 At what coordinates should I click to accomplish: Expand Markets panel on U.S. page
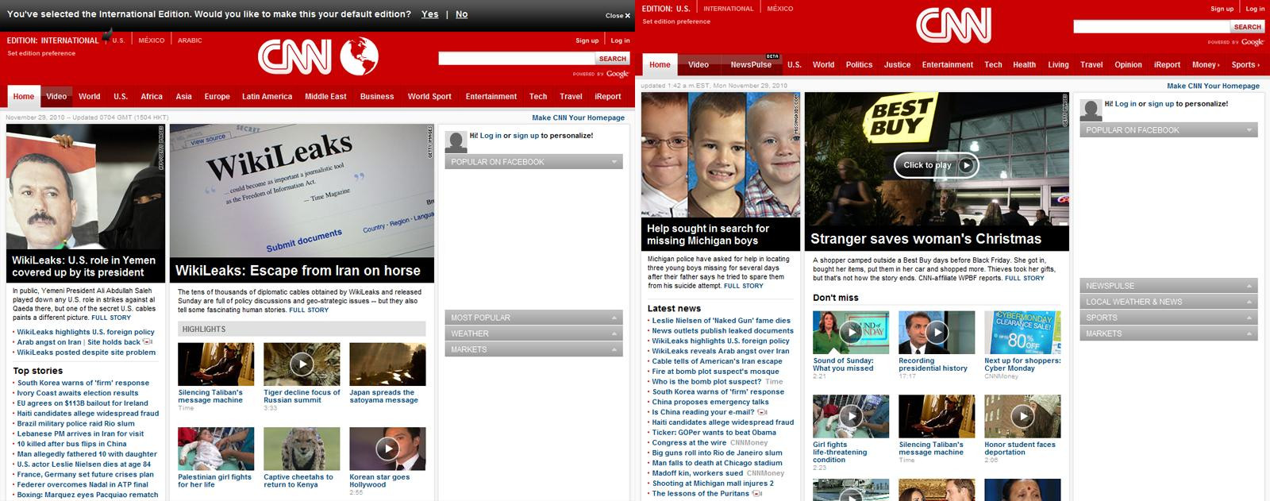pos(1168,333)
